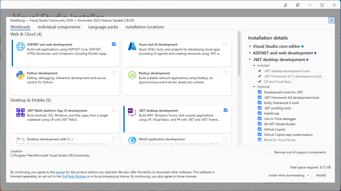Check Desktop development with C++ workload
This screenshot has width=341, height=191.
tap(114, 139)
